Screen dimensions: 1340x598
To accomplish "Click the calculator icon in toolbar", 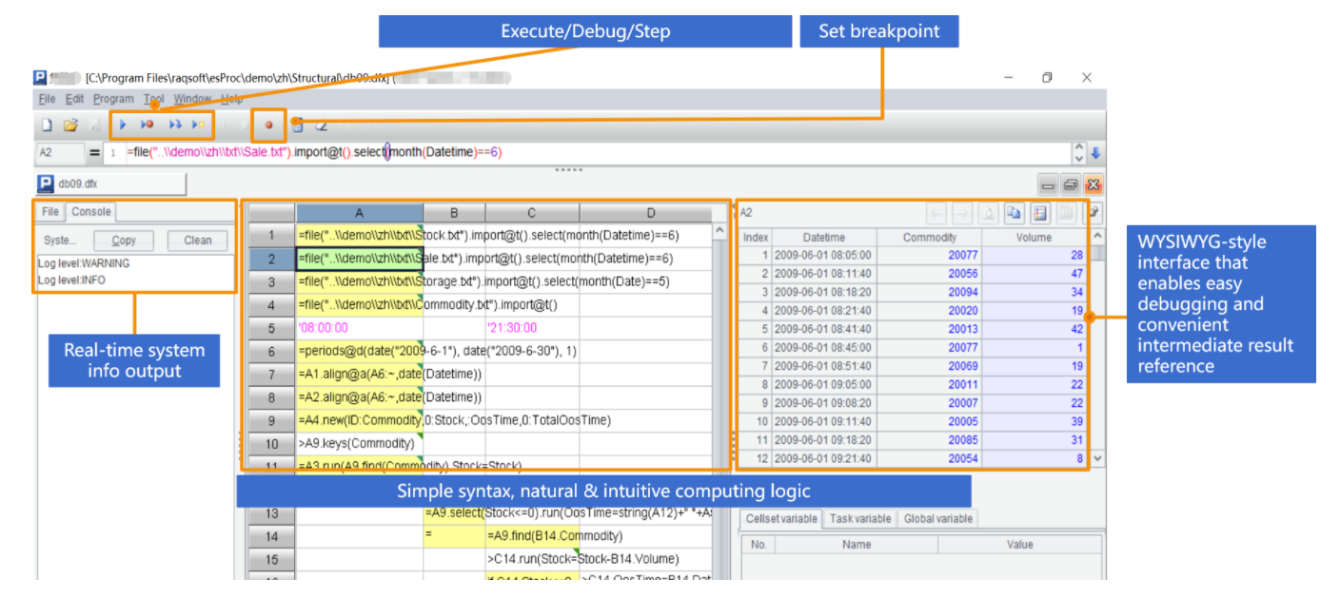I will pos(297,125).
